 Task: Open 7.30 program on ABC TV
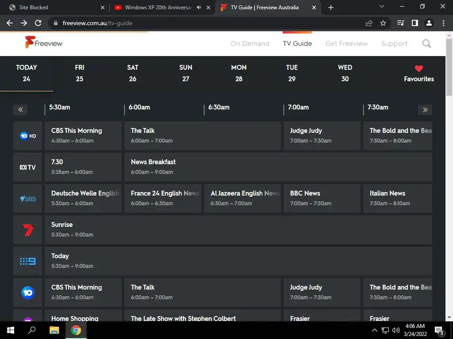click(x=83, y=167)
